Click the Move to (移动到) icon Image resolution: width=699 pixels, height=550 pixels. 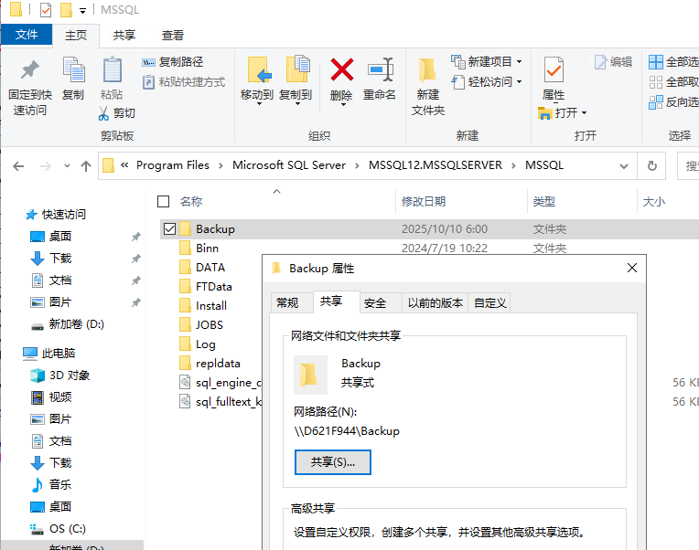point(259,69)
